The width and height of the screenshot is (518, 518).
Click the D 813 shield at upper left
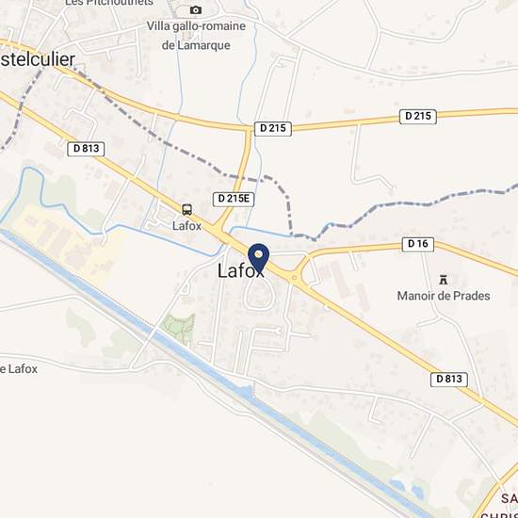click(x=86, y=149)
